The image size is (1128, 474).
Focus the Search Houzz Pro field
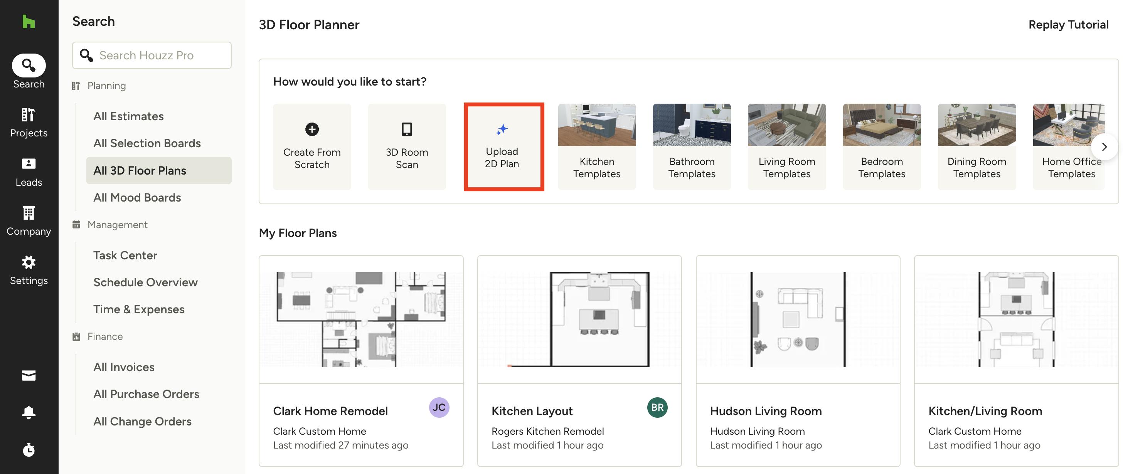pyautogui.click(x=152, y=55)
